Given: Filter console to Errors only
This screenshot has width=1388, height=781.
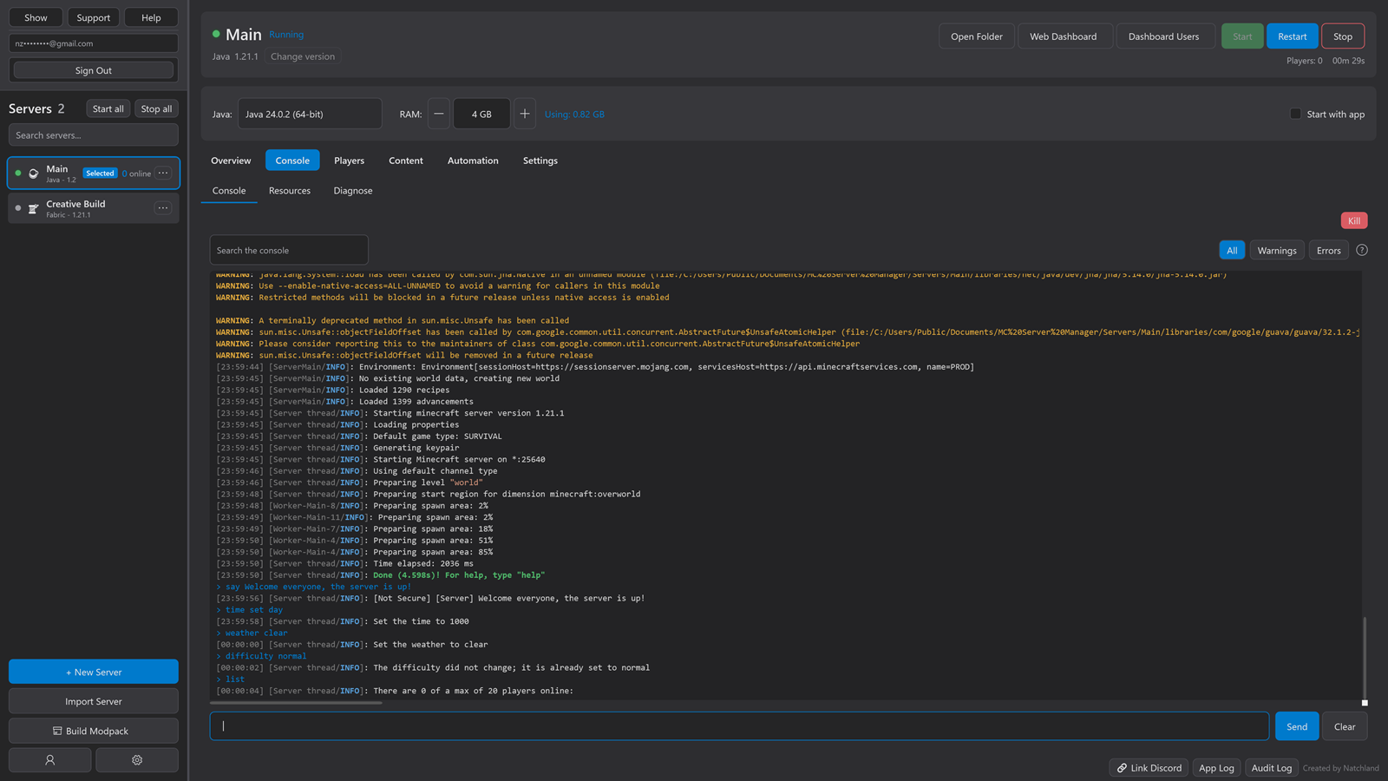Looking at the screenshot, I should [x=1328, y=250].
